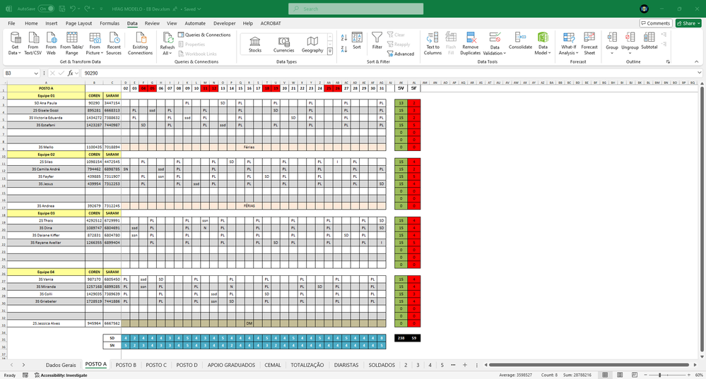Switch to Formulas ribbon tab
This screenshot has height=379, width=706.
(x=110, y=23)
